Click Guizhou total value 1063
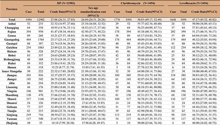This screenshot has height=125, width=220. (x=41, y=47)
